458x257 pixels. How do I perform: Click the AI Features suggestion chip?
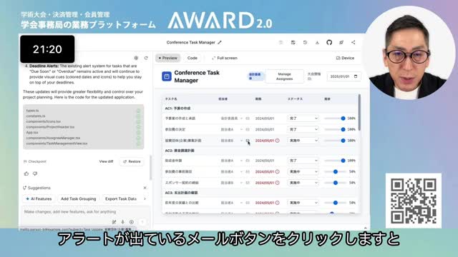coord(39,198)
